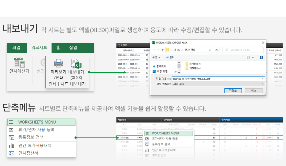Viewport: 286px width, 166px height.
Task: Click the 저장(S) button
Action: (233, 91)
